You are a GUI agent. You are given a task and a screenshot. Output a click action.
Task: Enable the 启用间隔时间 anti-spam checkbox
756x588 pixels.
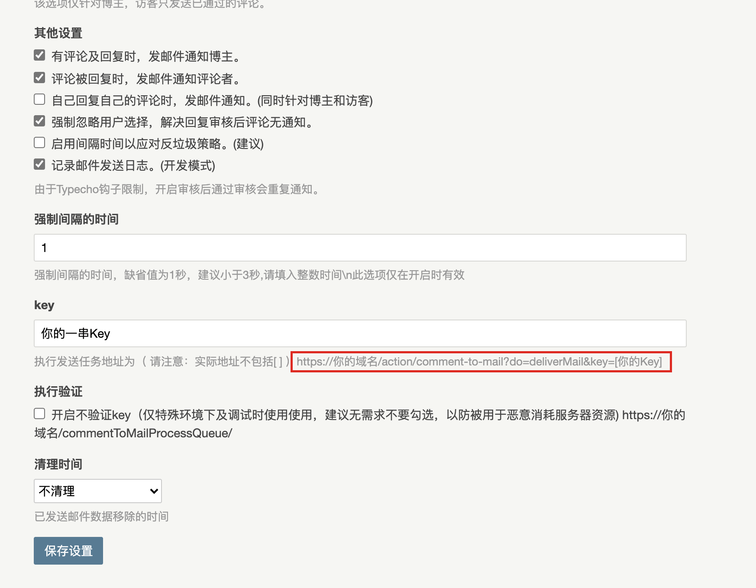coord(39,143)
